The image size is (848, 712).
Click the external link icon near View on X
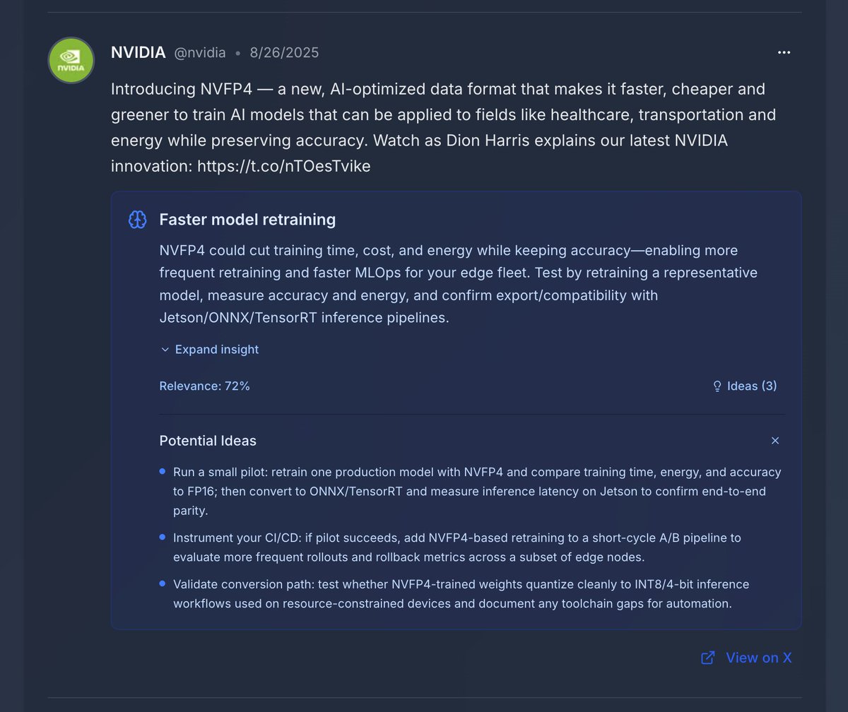click(707, 658)
